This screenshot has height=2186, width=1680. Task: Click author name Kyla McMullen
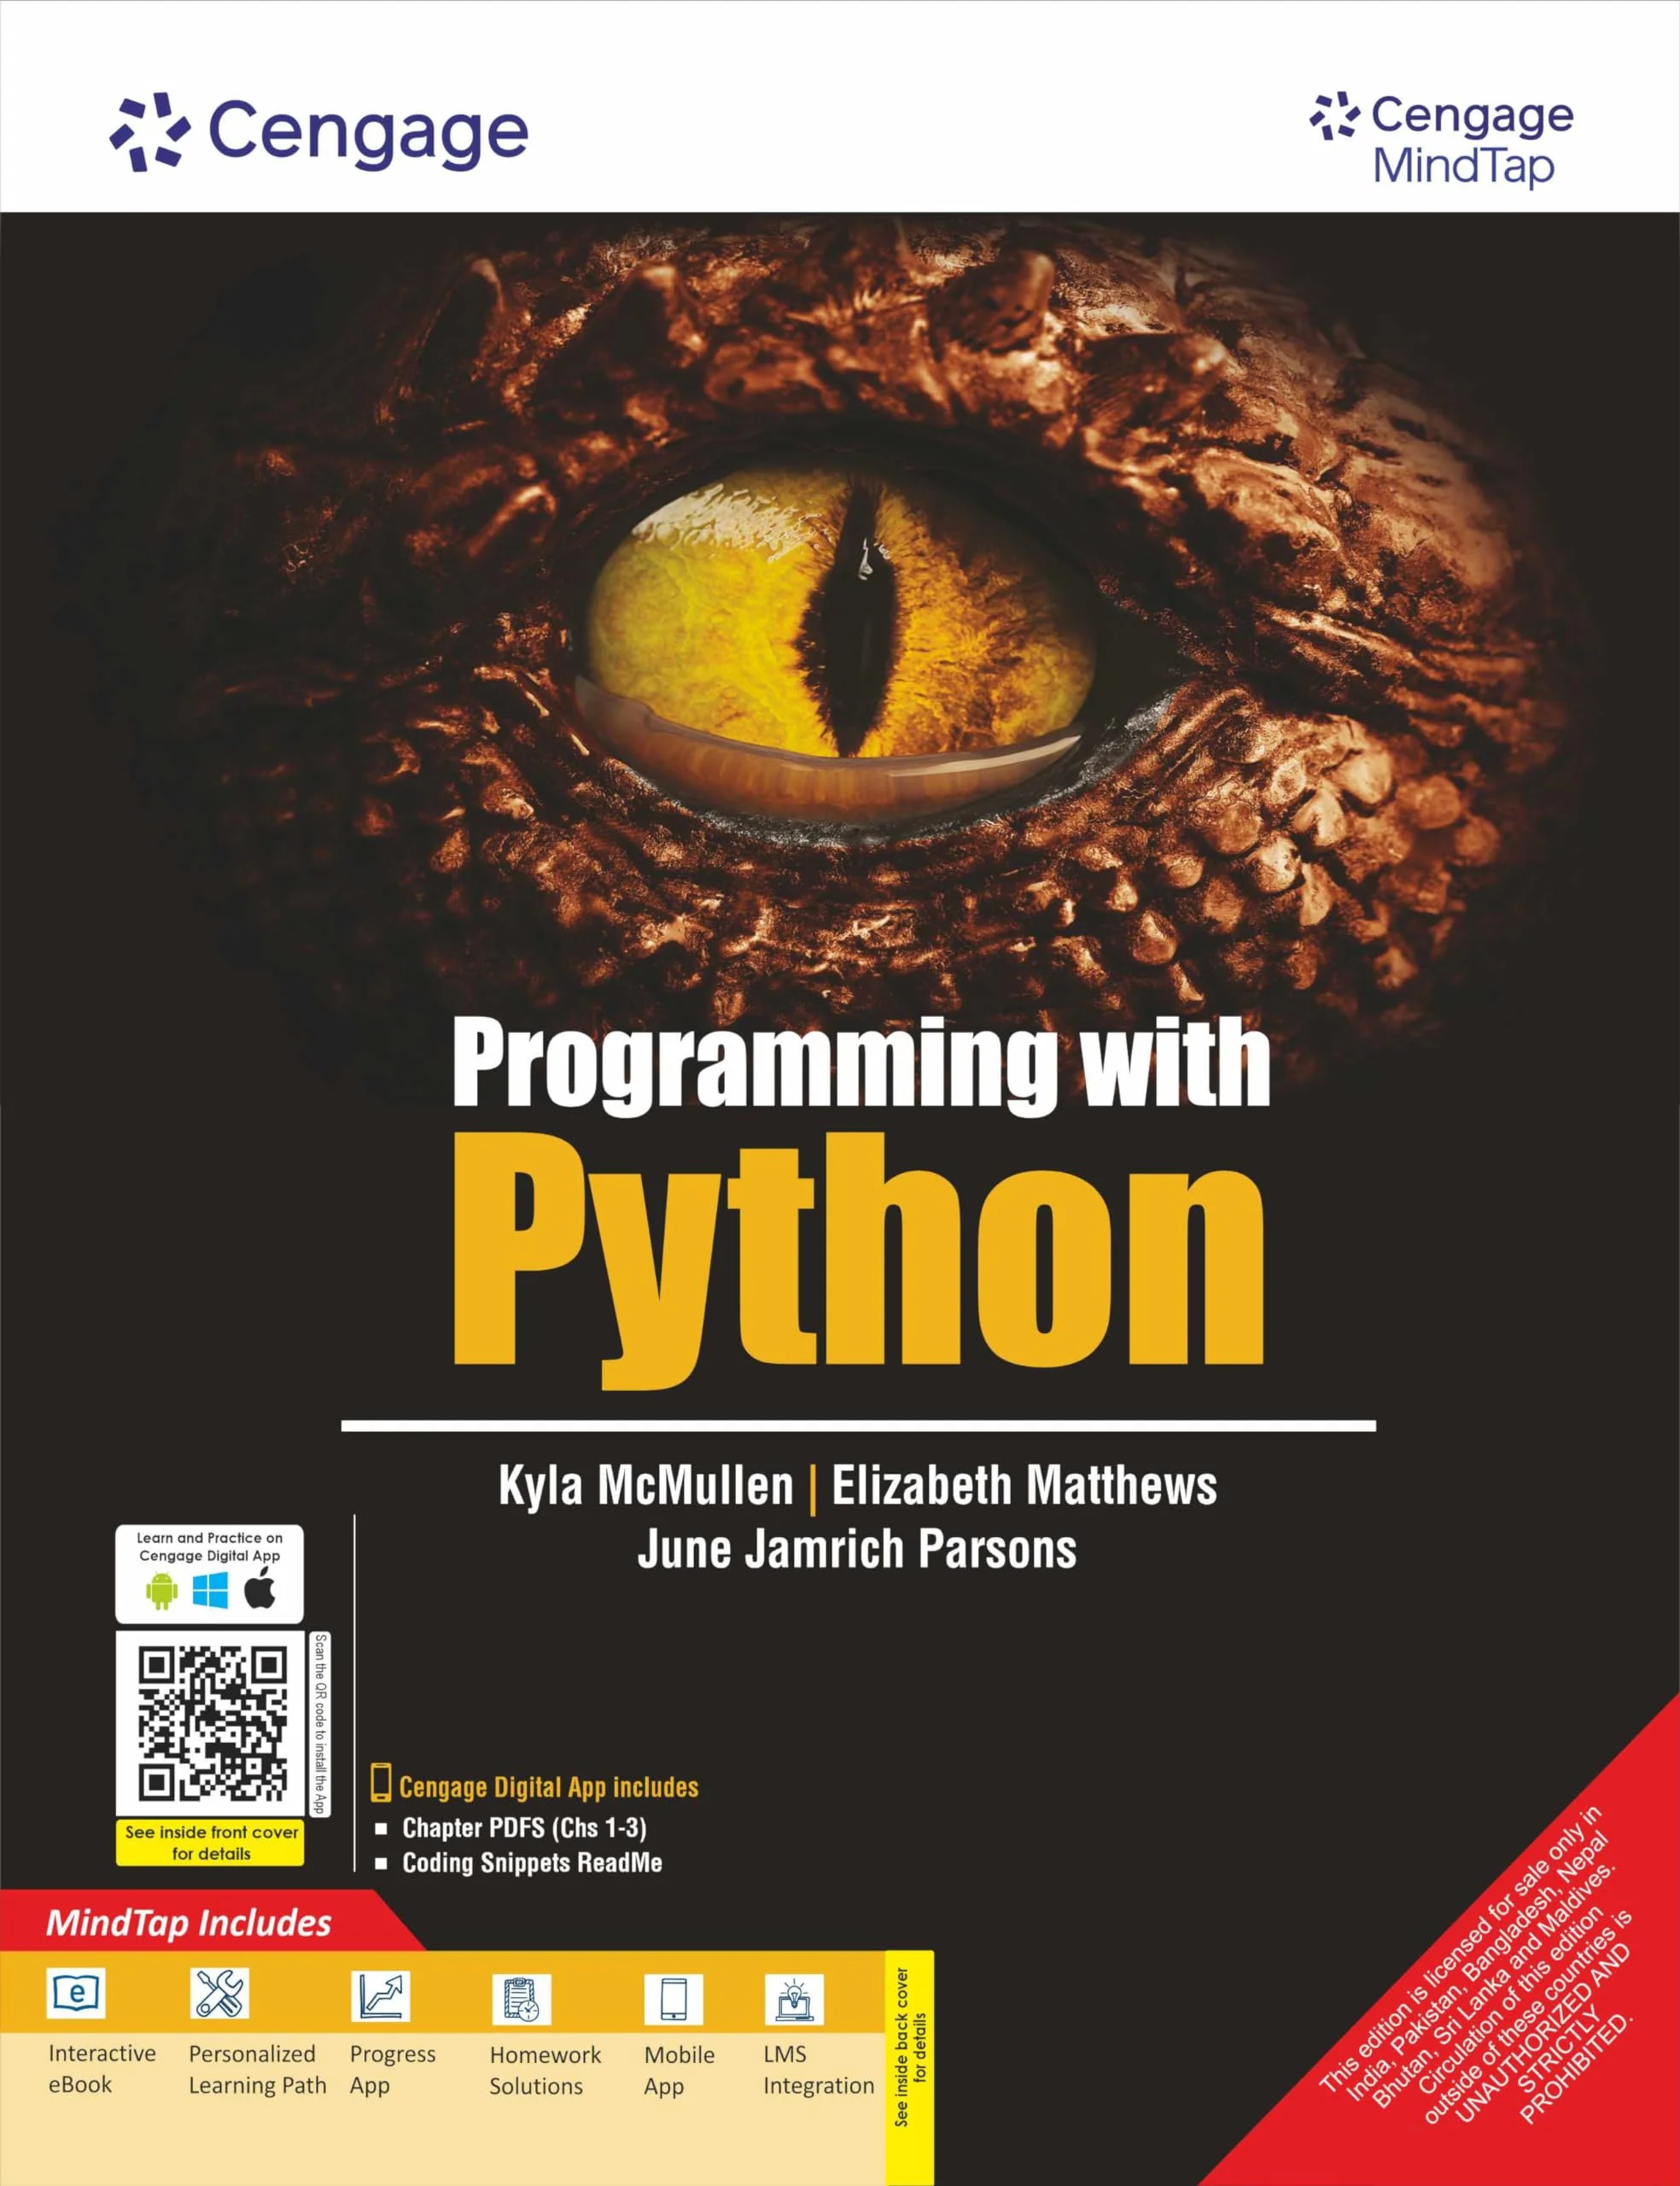[646, 1486]
